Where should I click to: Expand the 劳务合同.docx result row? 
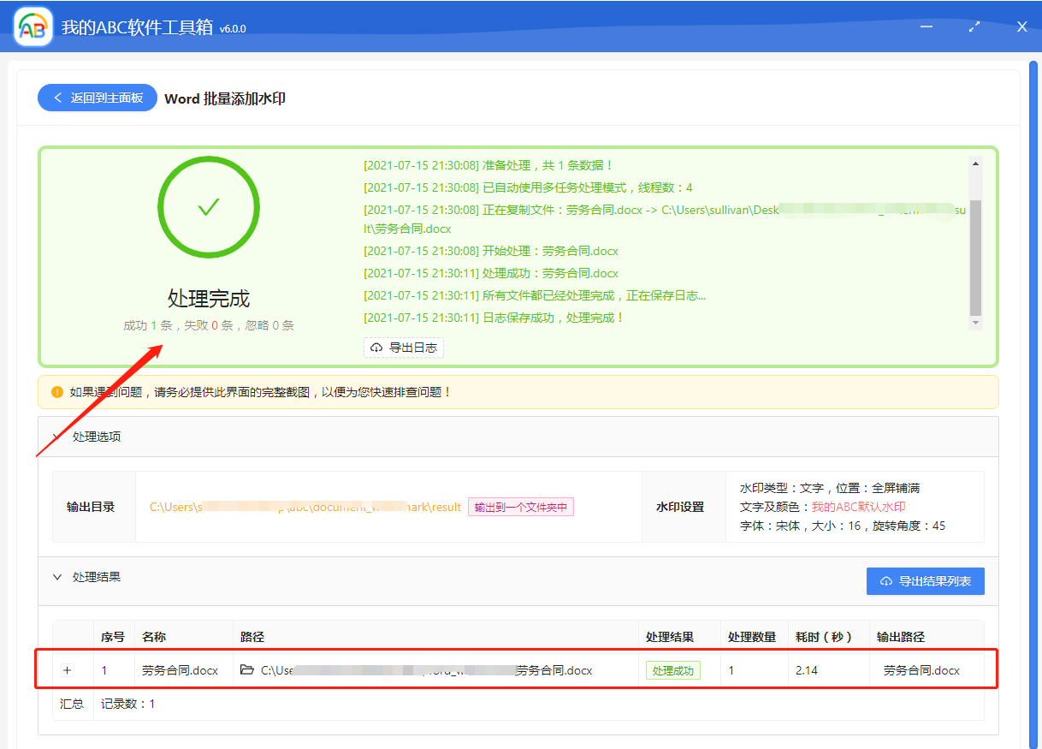point(67,670)
